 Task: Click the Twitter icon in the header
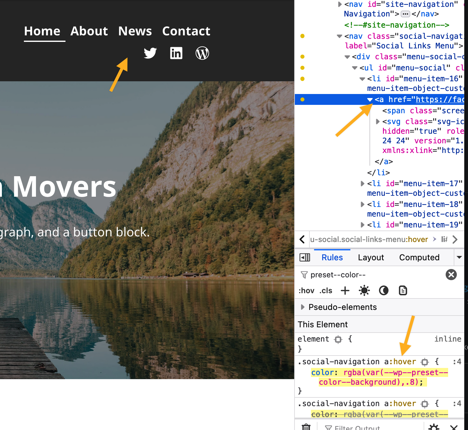[150, 53]
